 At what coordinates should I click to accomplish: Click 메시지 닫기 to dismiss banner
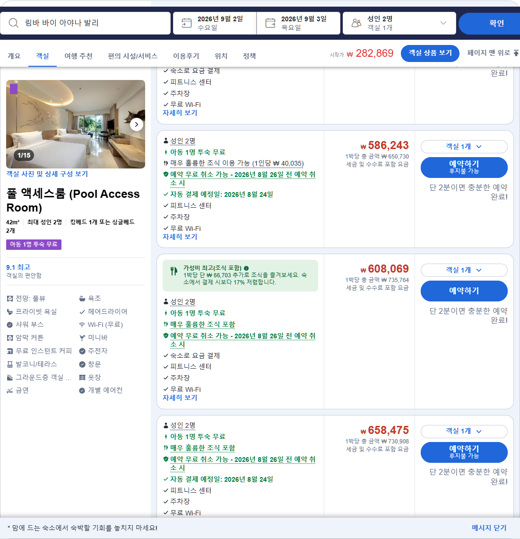(489, 528)
